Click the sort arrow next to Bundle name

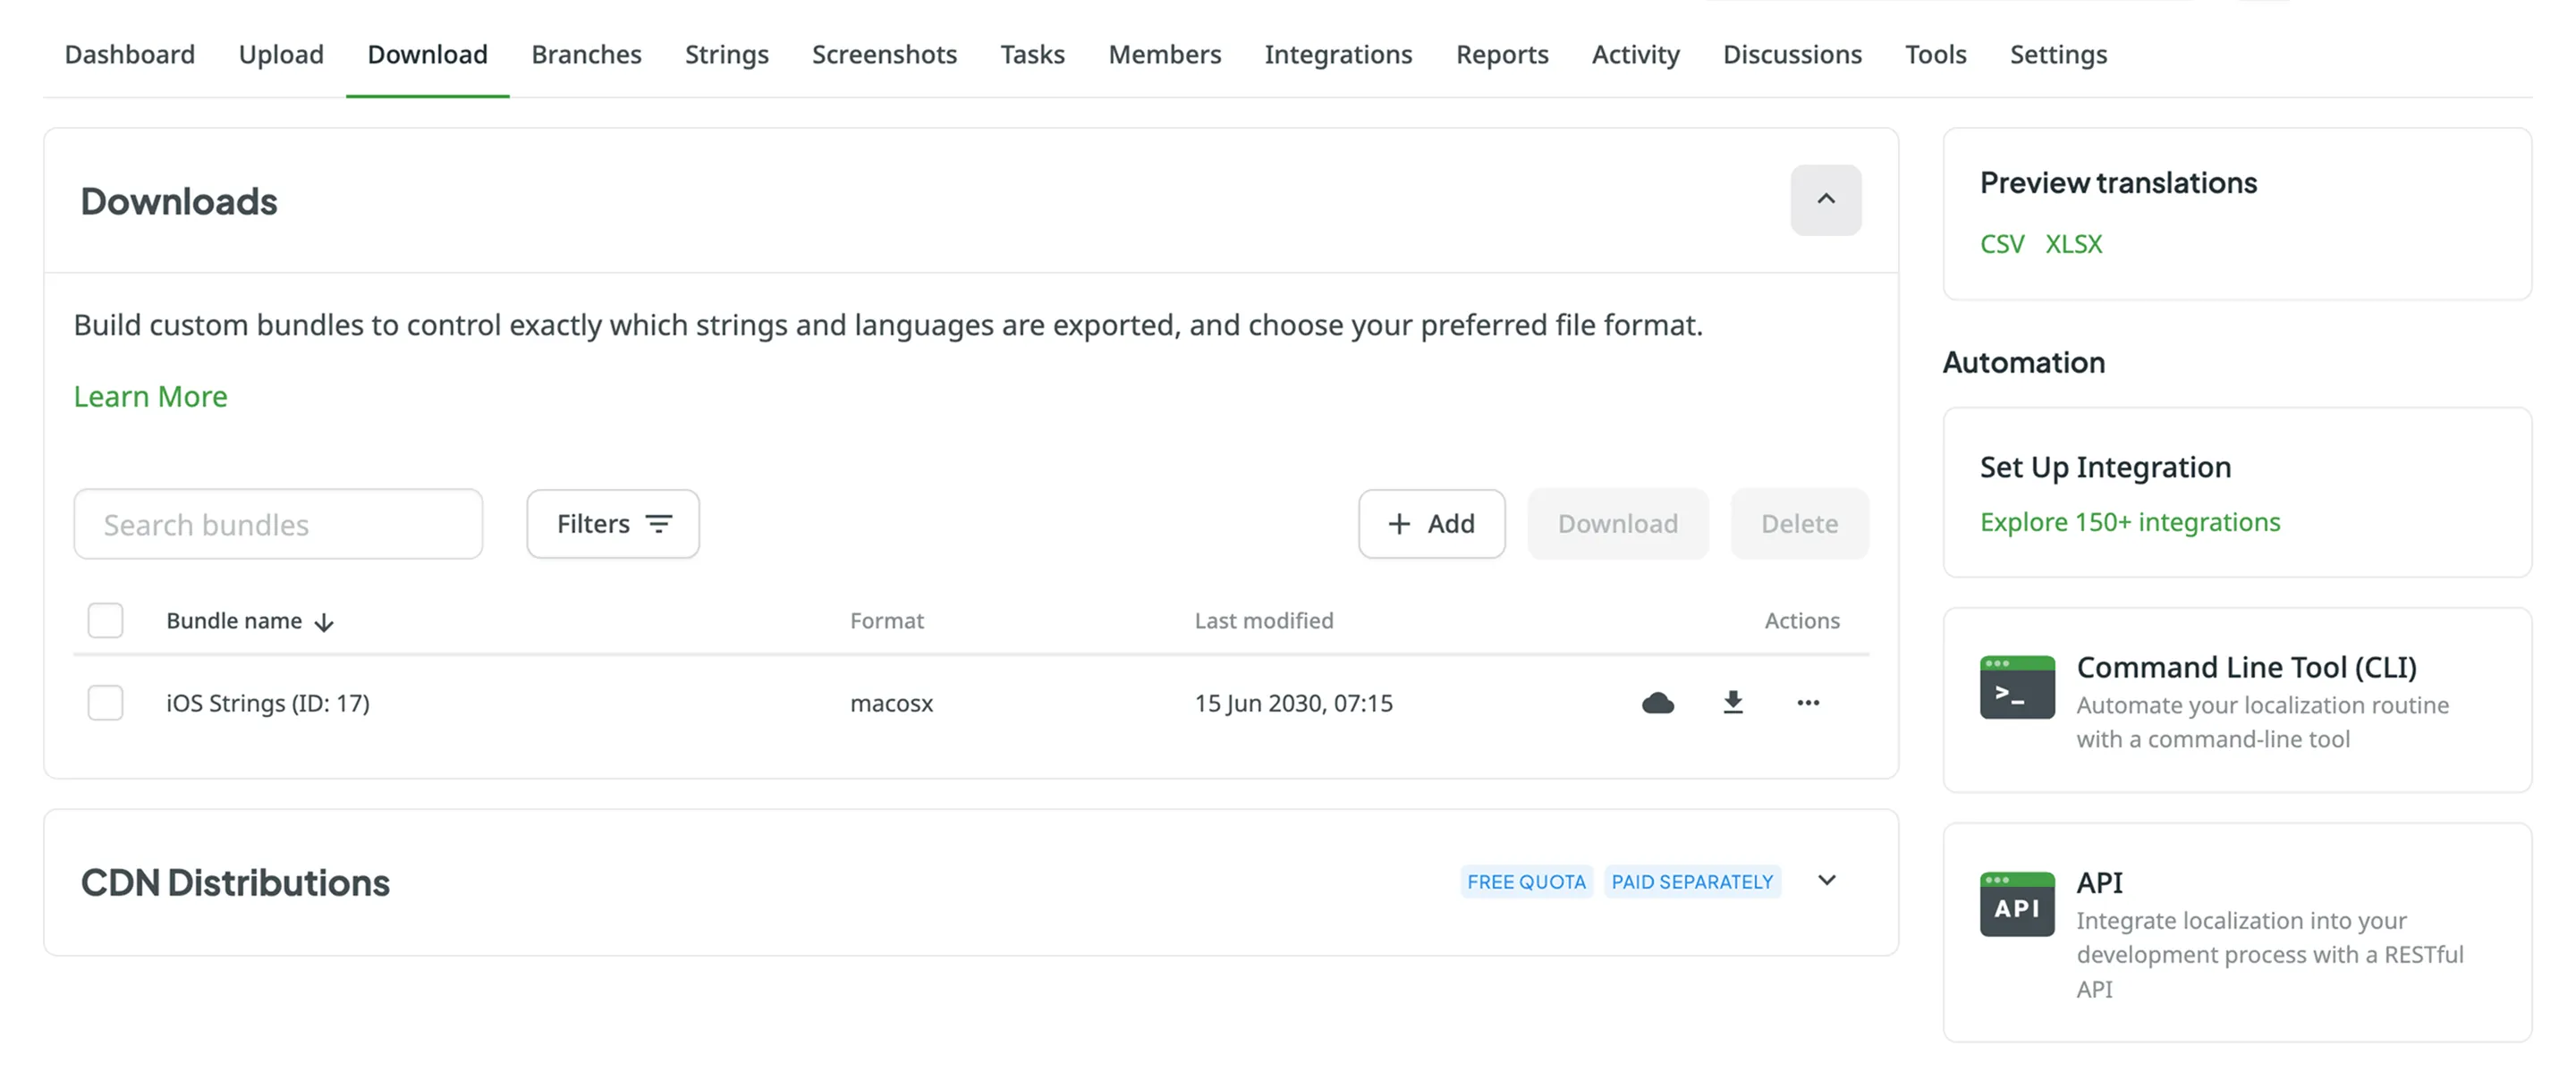click(324, 622)
